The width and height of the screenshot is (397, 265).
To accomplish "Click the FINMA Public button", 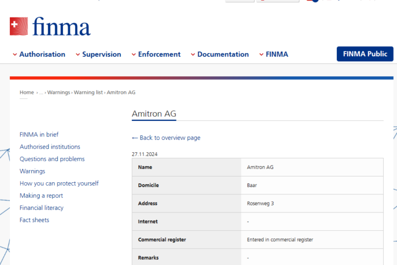I will pyautogui.click(x=365, y=54).
